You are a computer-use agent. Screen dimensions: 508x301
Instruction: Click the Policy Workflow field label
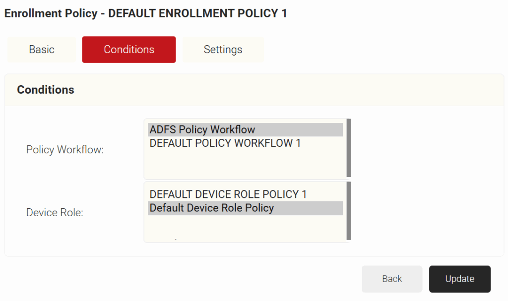(65, 150)
